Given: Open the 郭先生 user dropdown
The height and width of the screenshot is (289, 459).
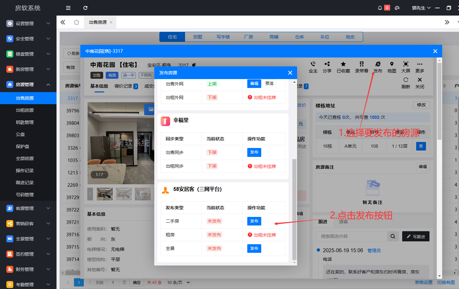Looking at the screenshot, I should (421, 8).
